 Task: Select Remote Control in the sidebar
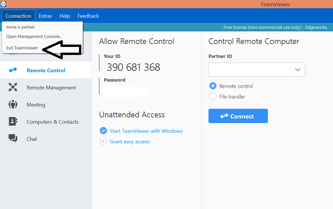click(46, 70)
